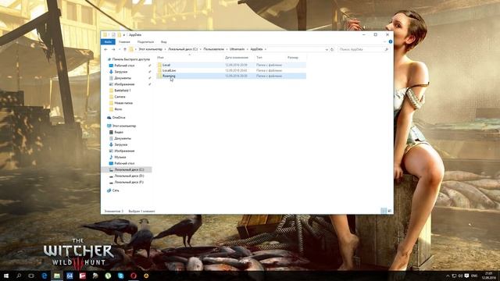Open the Explorer help icon
Image resolution: width=500 pixels, height=281 pixels.
click(391, 41)
